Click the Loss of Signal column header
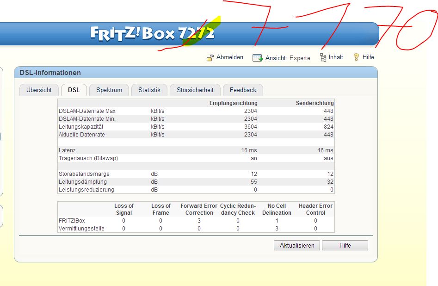The height and width of the screenshot is (286, 438). [124, 209]
